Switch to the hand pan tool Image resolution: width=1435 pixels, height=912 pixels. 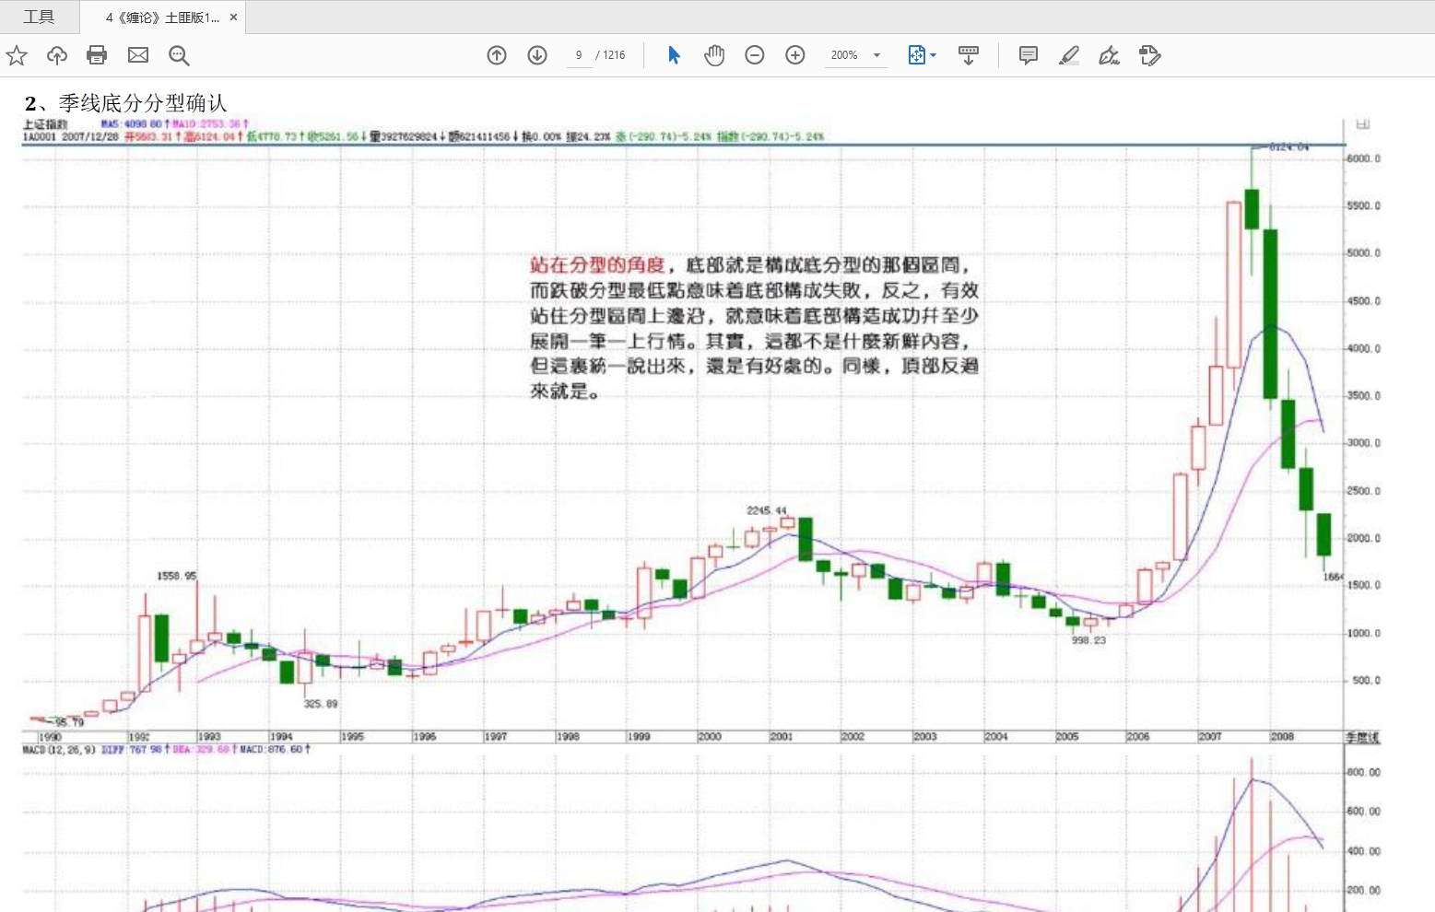714,55
